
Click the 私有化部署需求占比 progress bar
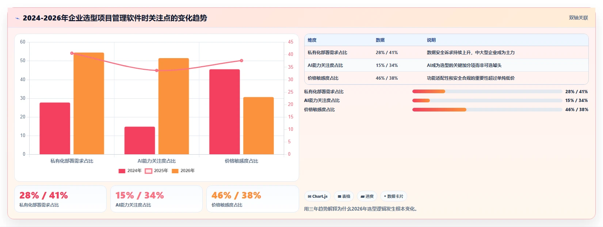point(487,91)
